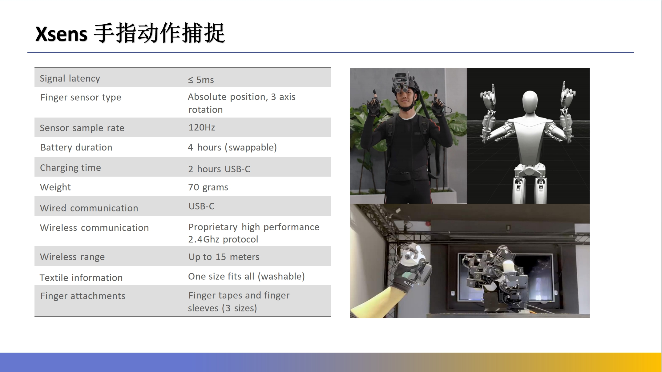This screenshot has width=662, height=372.
Task: Click the '≤ 5ms' value cell
Action: (201, 80)
